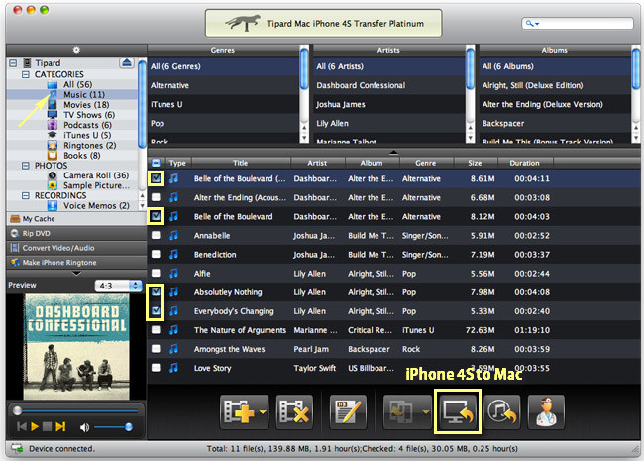Click the music note icon for Annabelle
Viewport: 644px width, 461px height.
[173, 235]
